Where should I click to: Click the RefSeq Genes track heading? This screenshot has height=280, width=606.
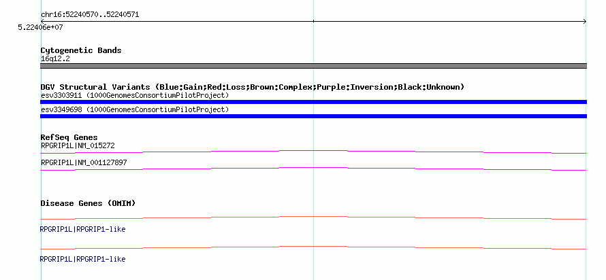click(69, 137)
